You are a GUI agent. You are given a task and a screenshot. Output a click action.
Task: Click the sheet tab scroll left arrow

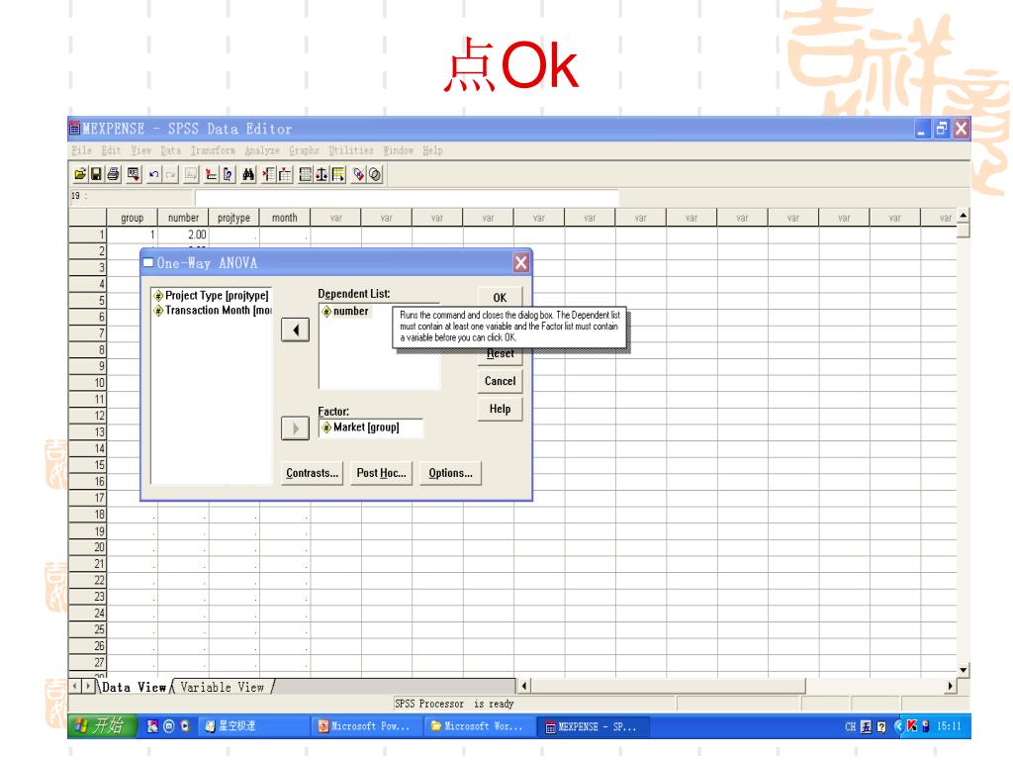pos(75,687)
